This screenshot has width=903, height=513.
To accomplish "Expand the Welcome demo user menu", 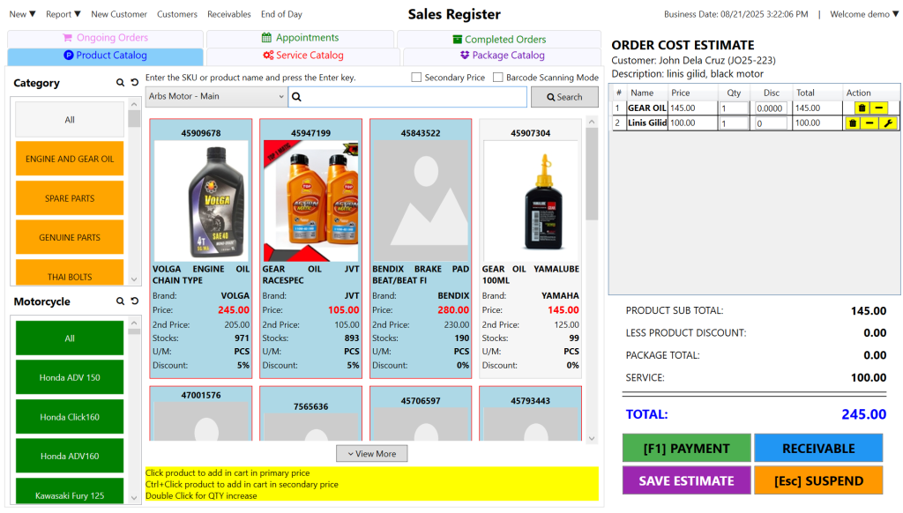I will click(x=864, y=14).
